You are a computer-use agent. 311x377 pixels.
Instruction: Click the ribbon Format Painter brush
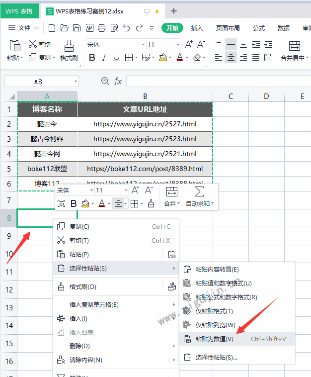pyautogui.click(x=69, y=46)
